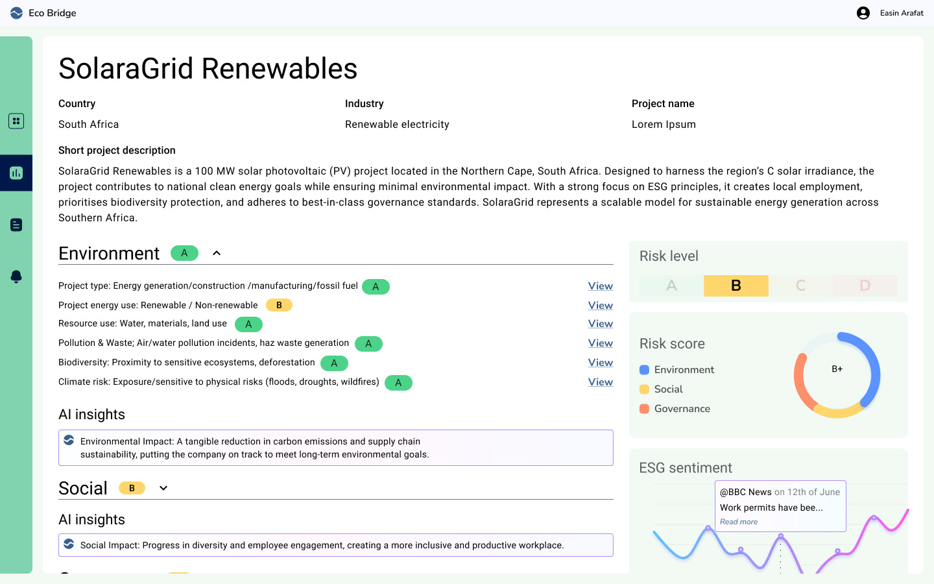View Biodiversity details

tap(601, 363)
